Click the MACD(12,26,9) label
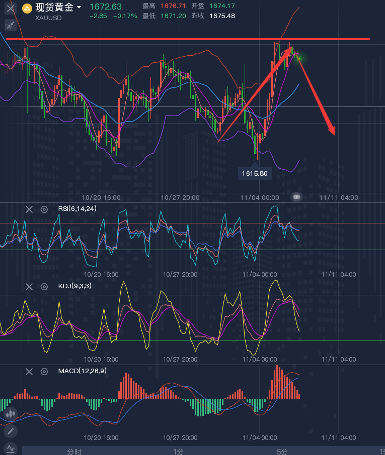The image size is (385, 455). click(x=83, y=371)
